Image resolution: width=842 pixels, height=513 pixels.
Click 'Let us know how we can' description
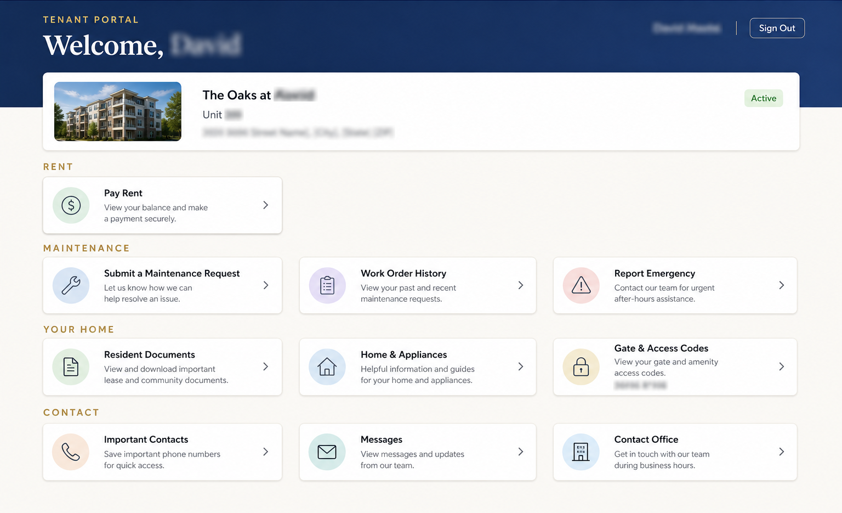pos(148,287)
